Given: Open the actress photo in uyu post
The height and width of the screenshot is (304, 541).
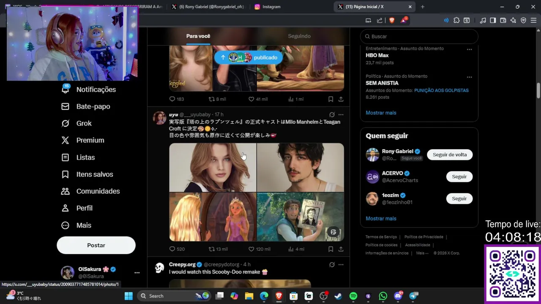Looking at the screenshot, I should pos(213,168).
